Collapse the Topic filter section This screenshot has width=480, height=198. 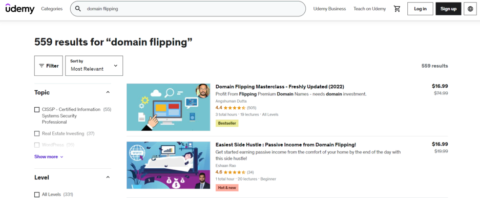(108, 92)
